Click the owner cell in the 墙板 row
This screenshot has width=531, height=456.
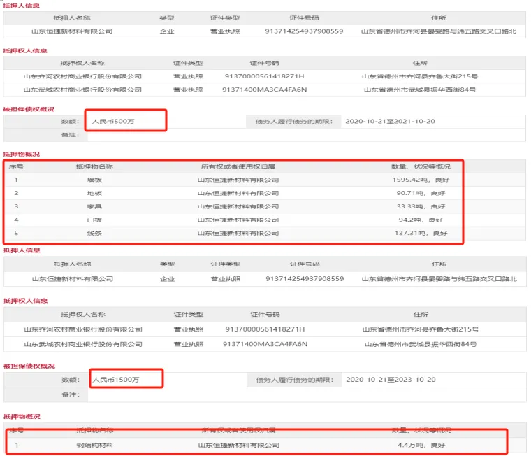238,180
